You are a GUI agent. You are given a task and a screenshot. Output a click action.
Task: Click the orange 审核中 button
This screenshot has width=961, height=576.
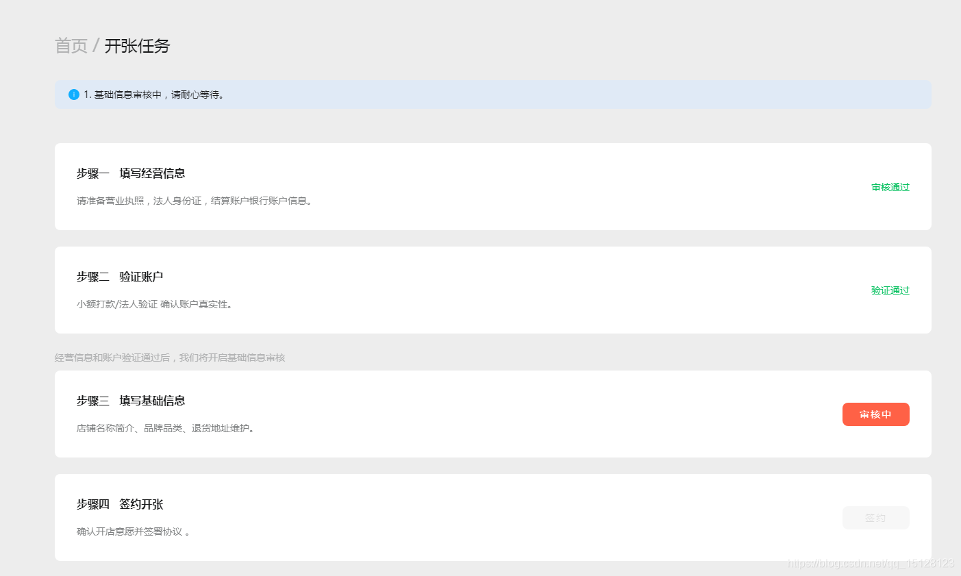876,414
